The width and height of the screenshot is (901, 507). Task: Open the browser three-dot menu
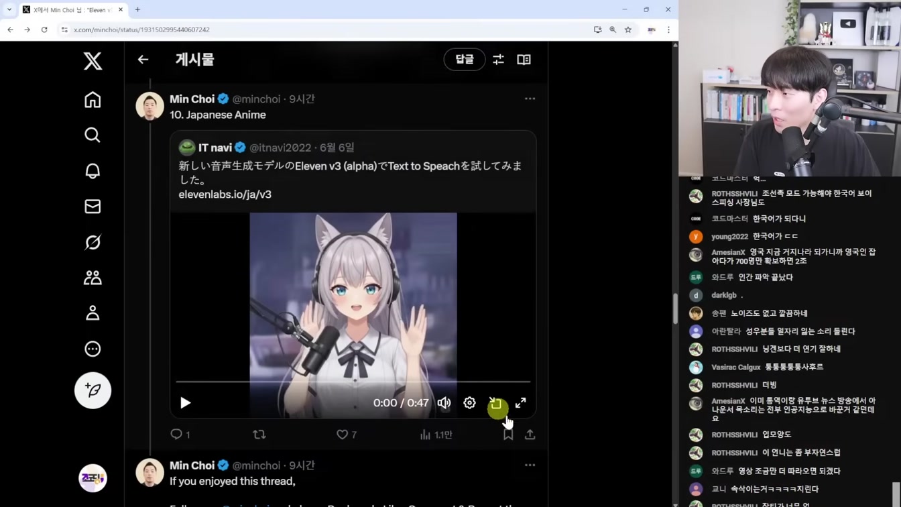tap(668, 30)
